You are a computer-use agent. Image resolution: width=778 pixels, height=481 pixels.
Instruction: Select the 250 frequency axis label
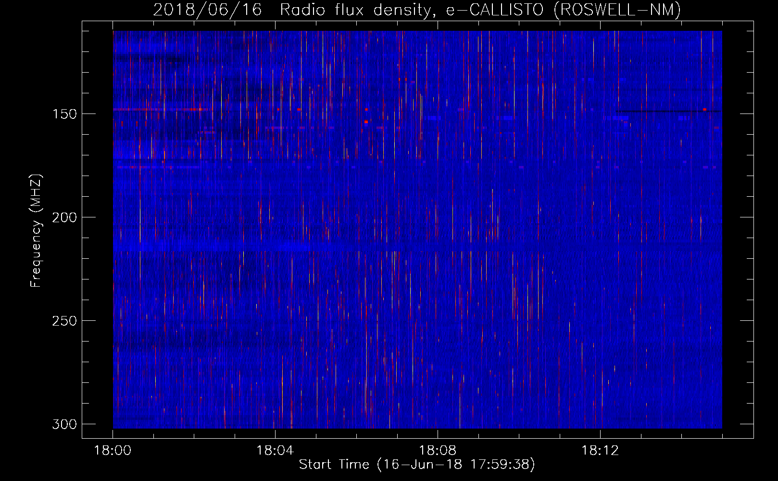click(x=64, y=321)
